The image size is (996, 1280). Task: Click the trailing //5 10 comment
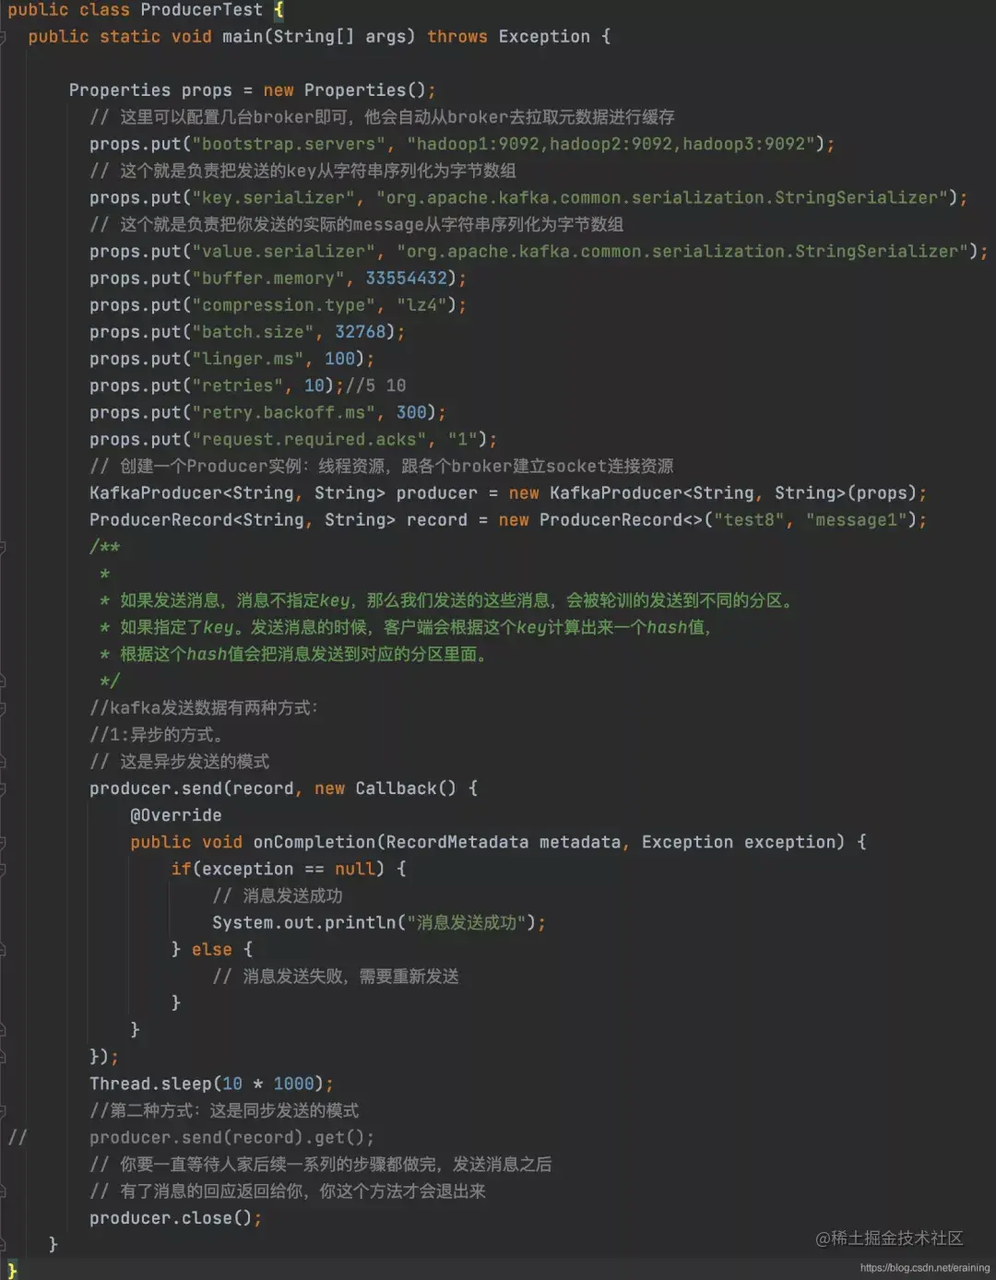point(375,385)
